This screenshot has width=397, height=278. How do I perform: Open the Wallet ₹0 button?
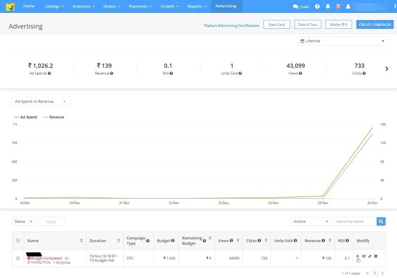pyautogui.click(x=339, y=25)
